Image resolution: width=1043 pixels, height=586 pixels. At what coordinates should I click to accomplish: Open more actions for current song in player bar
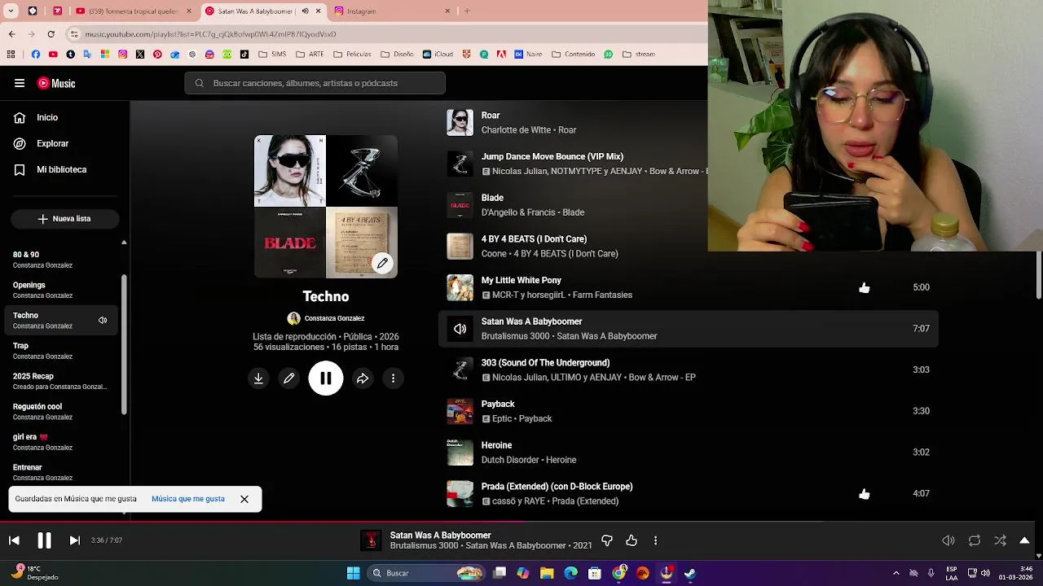point(655,540)
